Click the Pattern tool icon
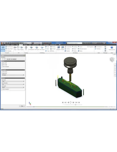The height and width of the screenshot is (152, 117). tap(22, 48)
